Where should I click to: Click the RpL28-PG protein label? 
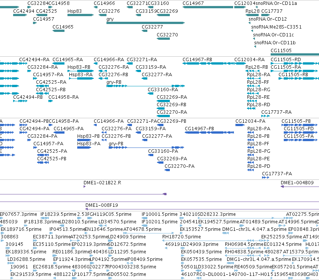[x=259, y=151]
